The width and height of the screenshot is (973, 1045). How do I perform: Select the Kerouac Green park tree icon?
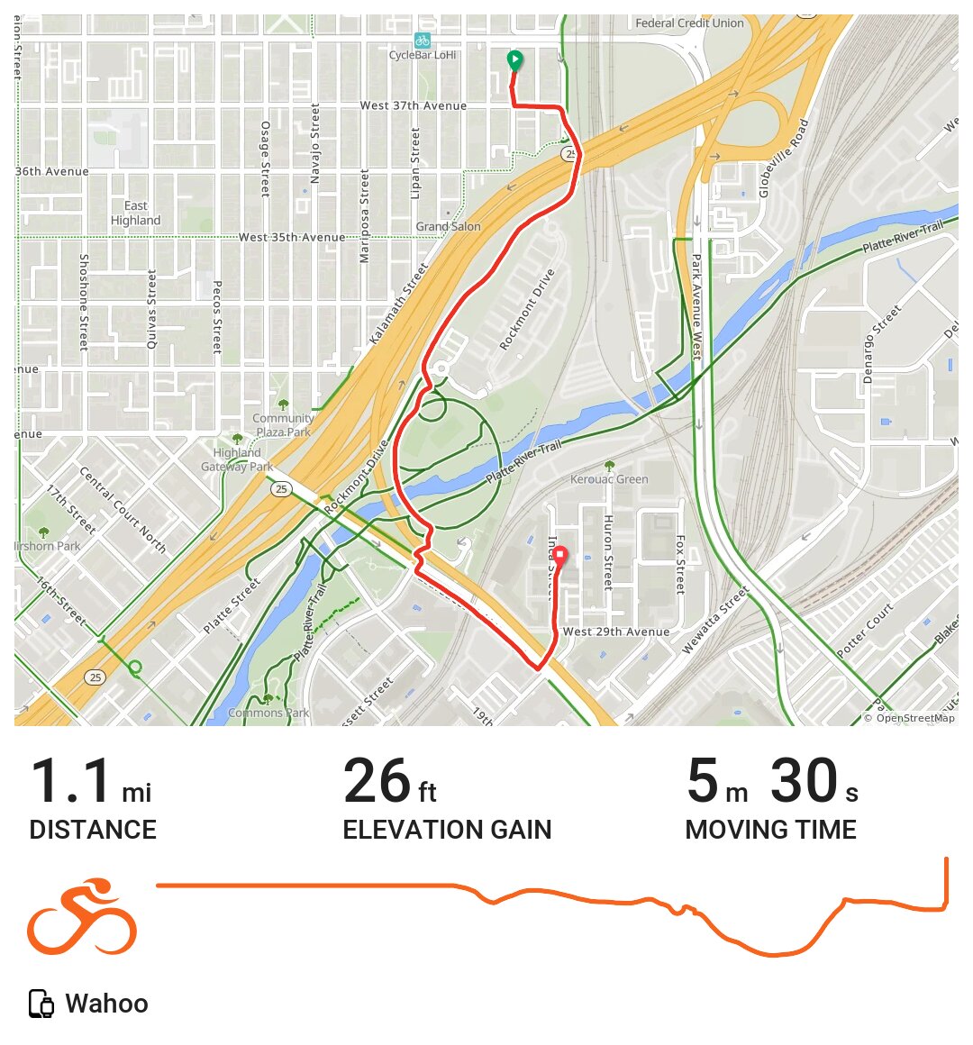click(609, 466)
